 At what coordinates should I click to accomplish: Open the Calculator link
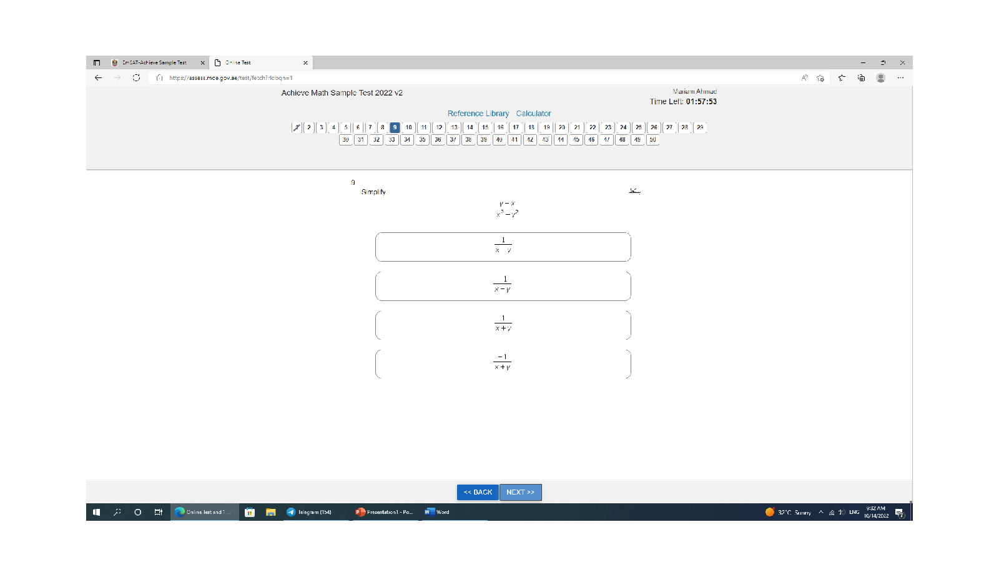(x=533, y=114)
